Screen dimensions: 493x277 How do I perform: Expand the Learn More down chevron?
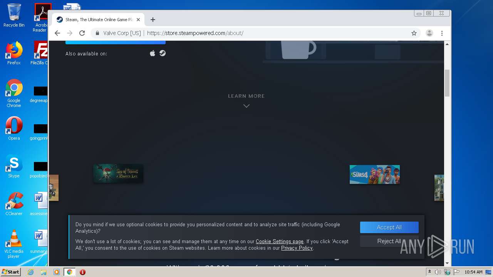246,106
